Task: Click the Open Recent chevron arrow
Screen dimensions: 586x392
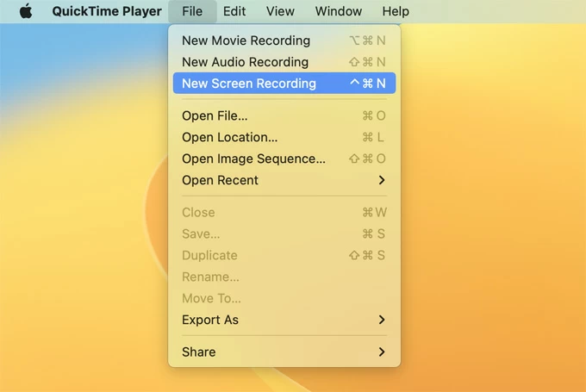Action: coord(382,180)
